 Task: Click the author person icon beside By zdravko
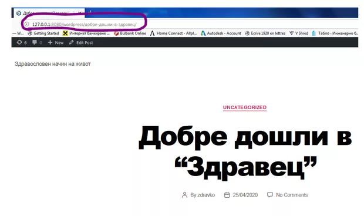tap(184, 195)
